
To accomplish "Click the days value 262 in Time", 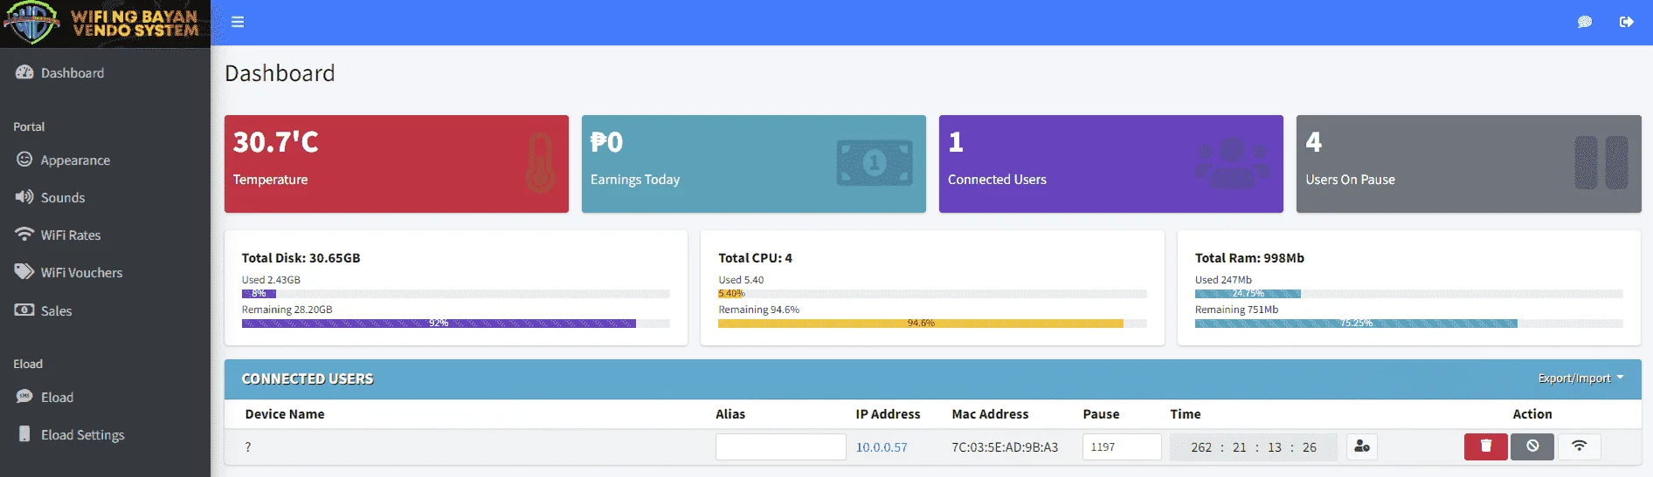I will [1201, 447].
